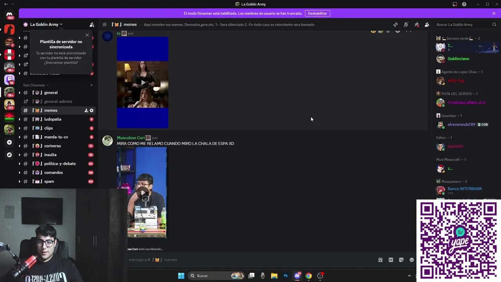Close the unsynced template popup
The width and height of the screenshot is (501, 282).
pos(87,35)
